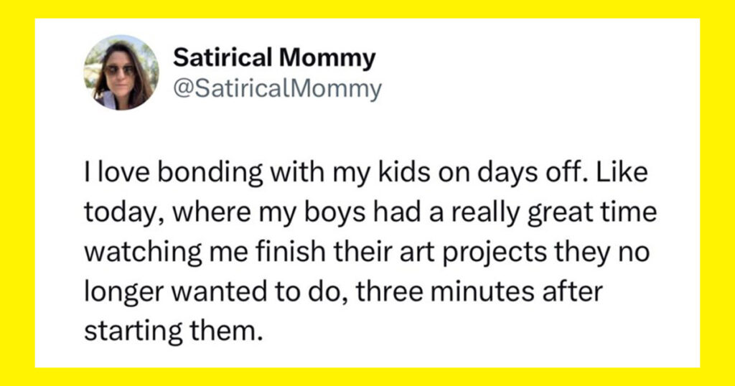Click the word "Satirical" in the bold name
The height and width of the screenshot is (386, 735).
(x=223, y=57)
